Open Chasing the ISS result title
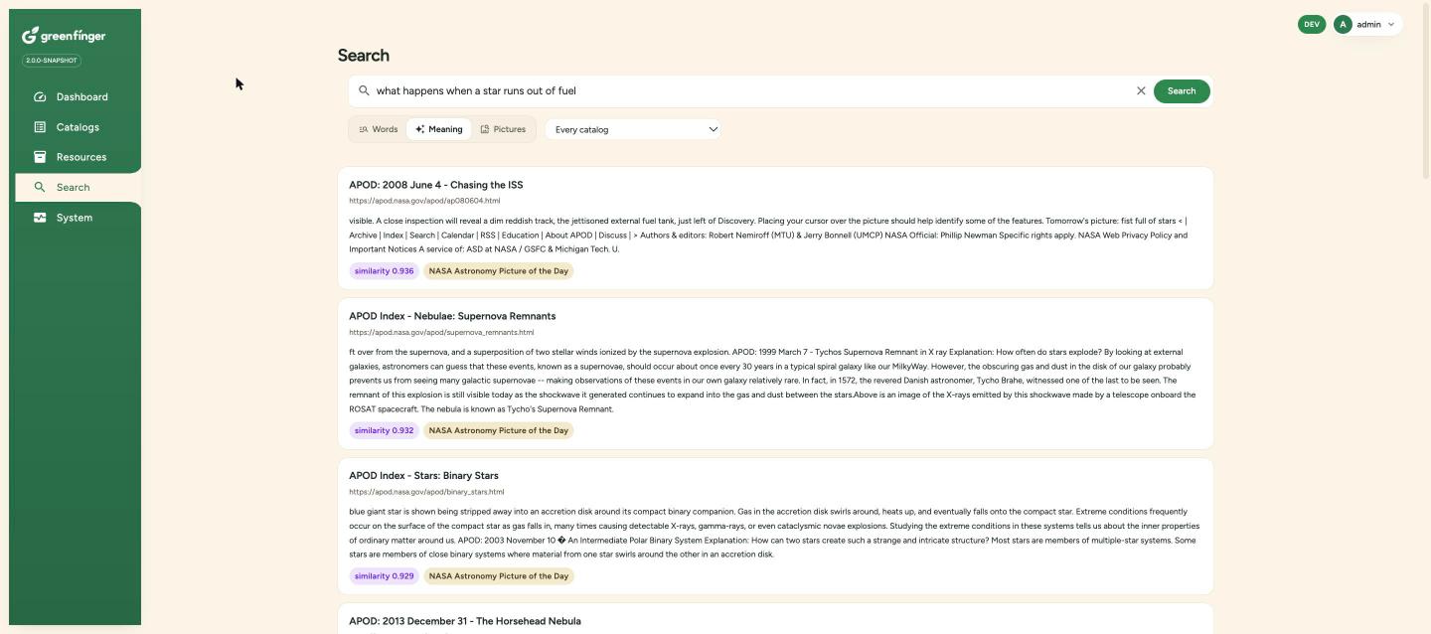The width and height of the screenshot is (1431, 634). [x=435, y=185]
